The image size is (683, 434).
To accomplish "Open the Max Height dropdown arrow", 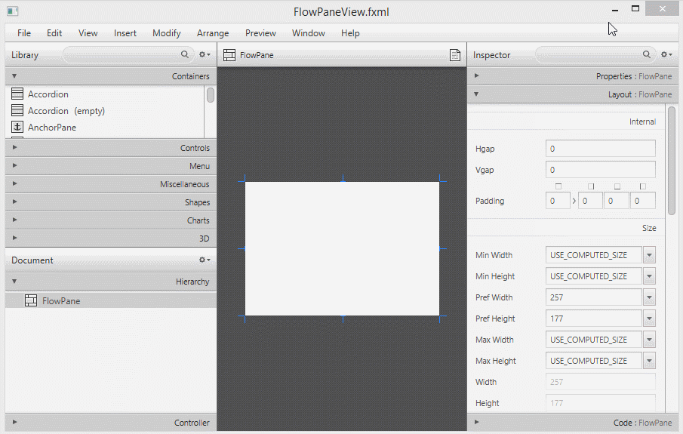I will [649, 361].
